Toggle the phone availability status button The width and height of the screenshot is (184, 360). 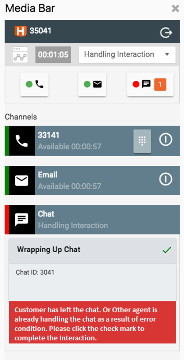[34, 84]
